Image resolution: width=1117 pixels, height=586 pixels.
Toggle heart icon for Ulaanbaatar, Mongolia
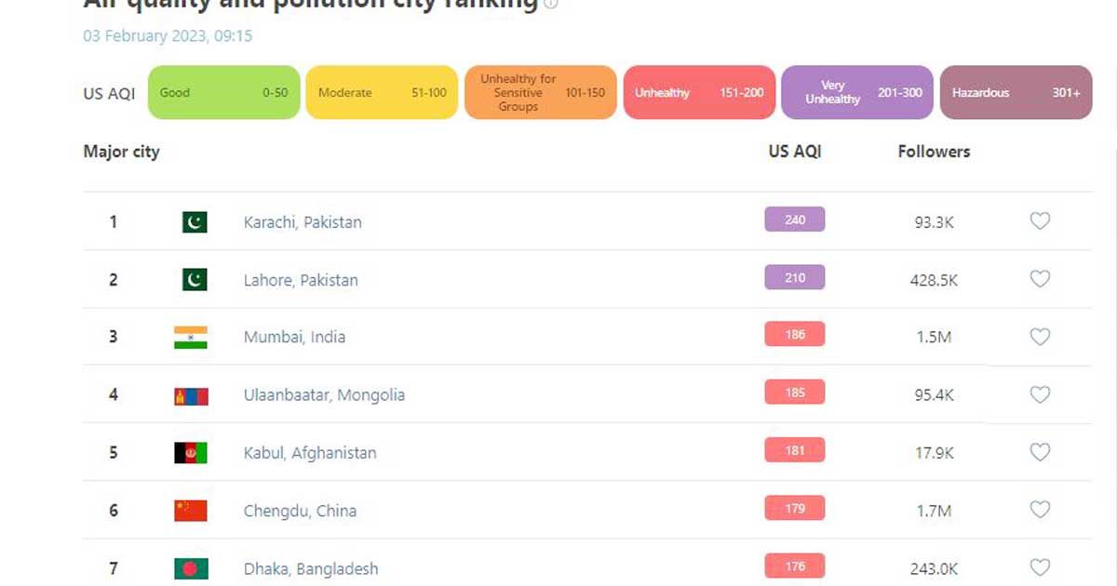tap(1040, 394)
